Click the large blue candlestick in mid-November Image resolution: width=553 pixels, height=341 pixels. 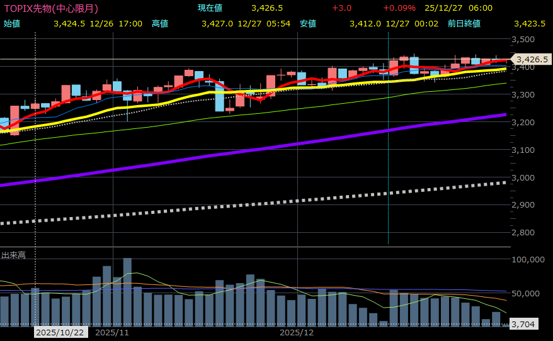[x=219, y=96]
